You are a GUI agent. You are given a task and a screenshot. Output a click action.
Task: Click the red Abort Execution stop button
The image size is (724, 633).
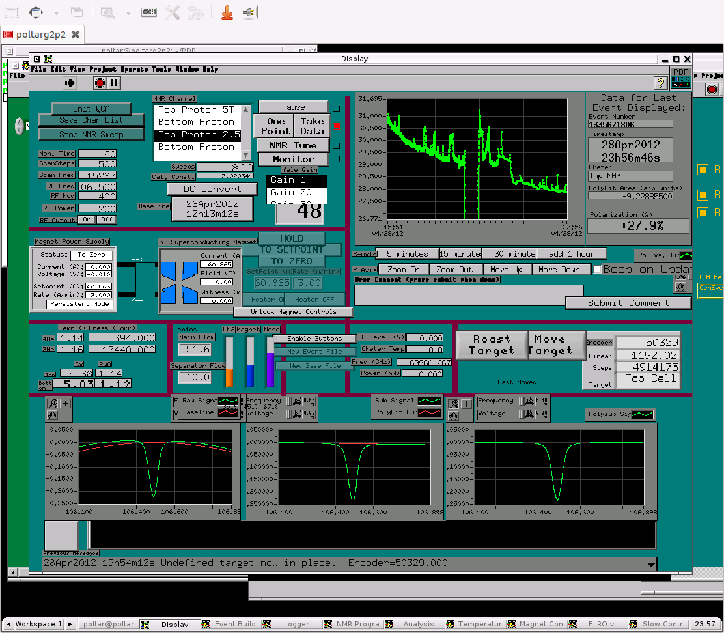coord(99,83)
